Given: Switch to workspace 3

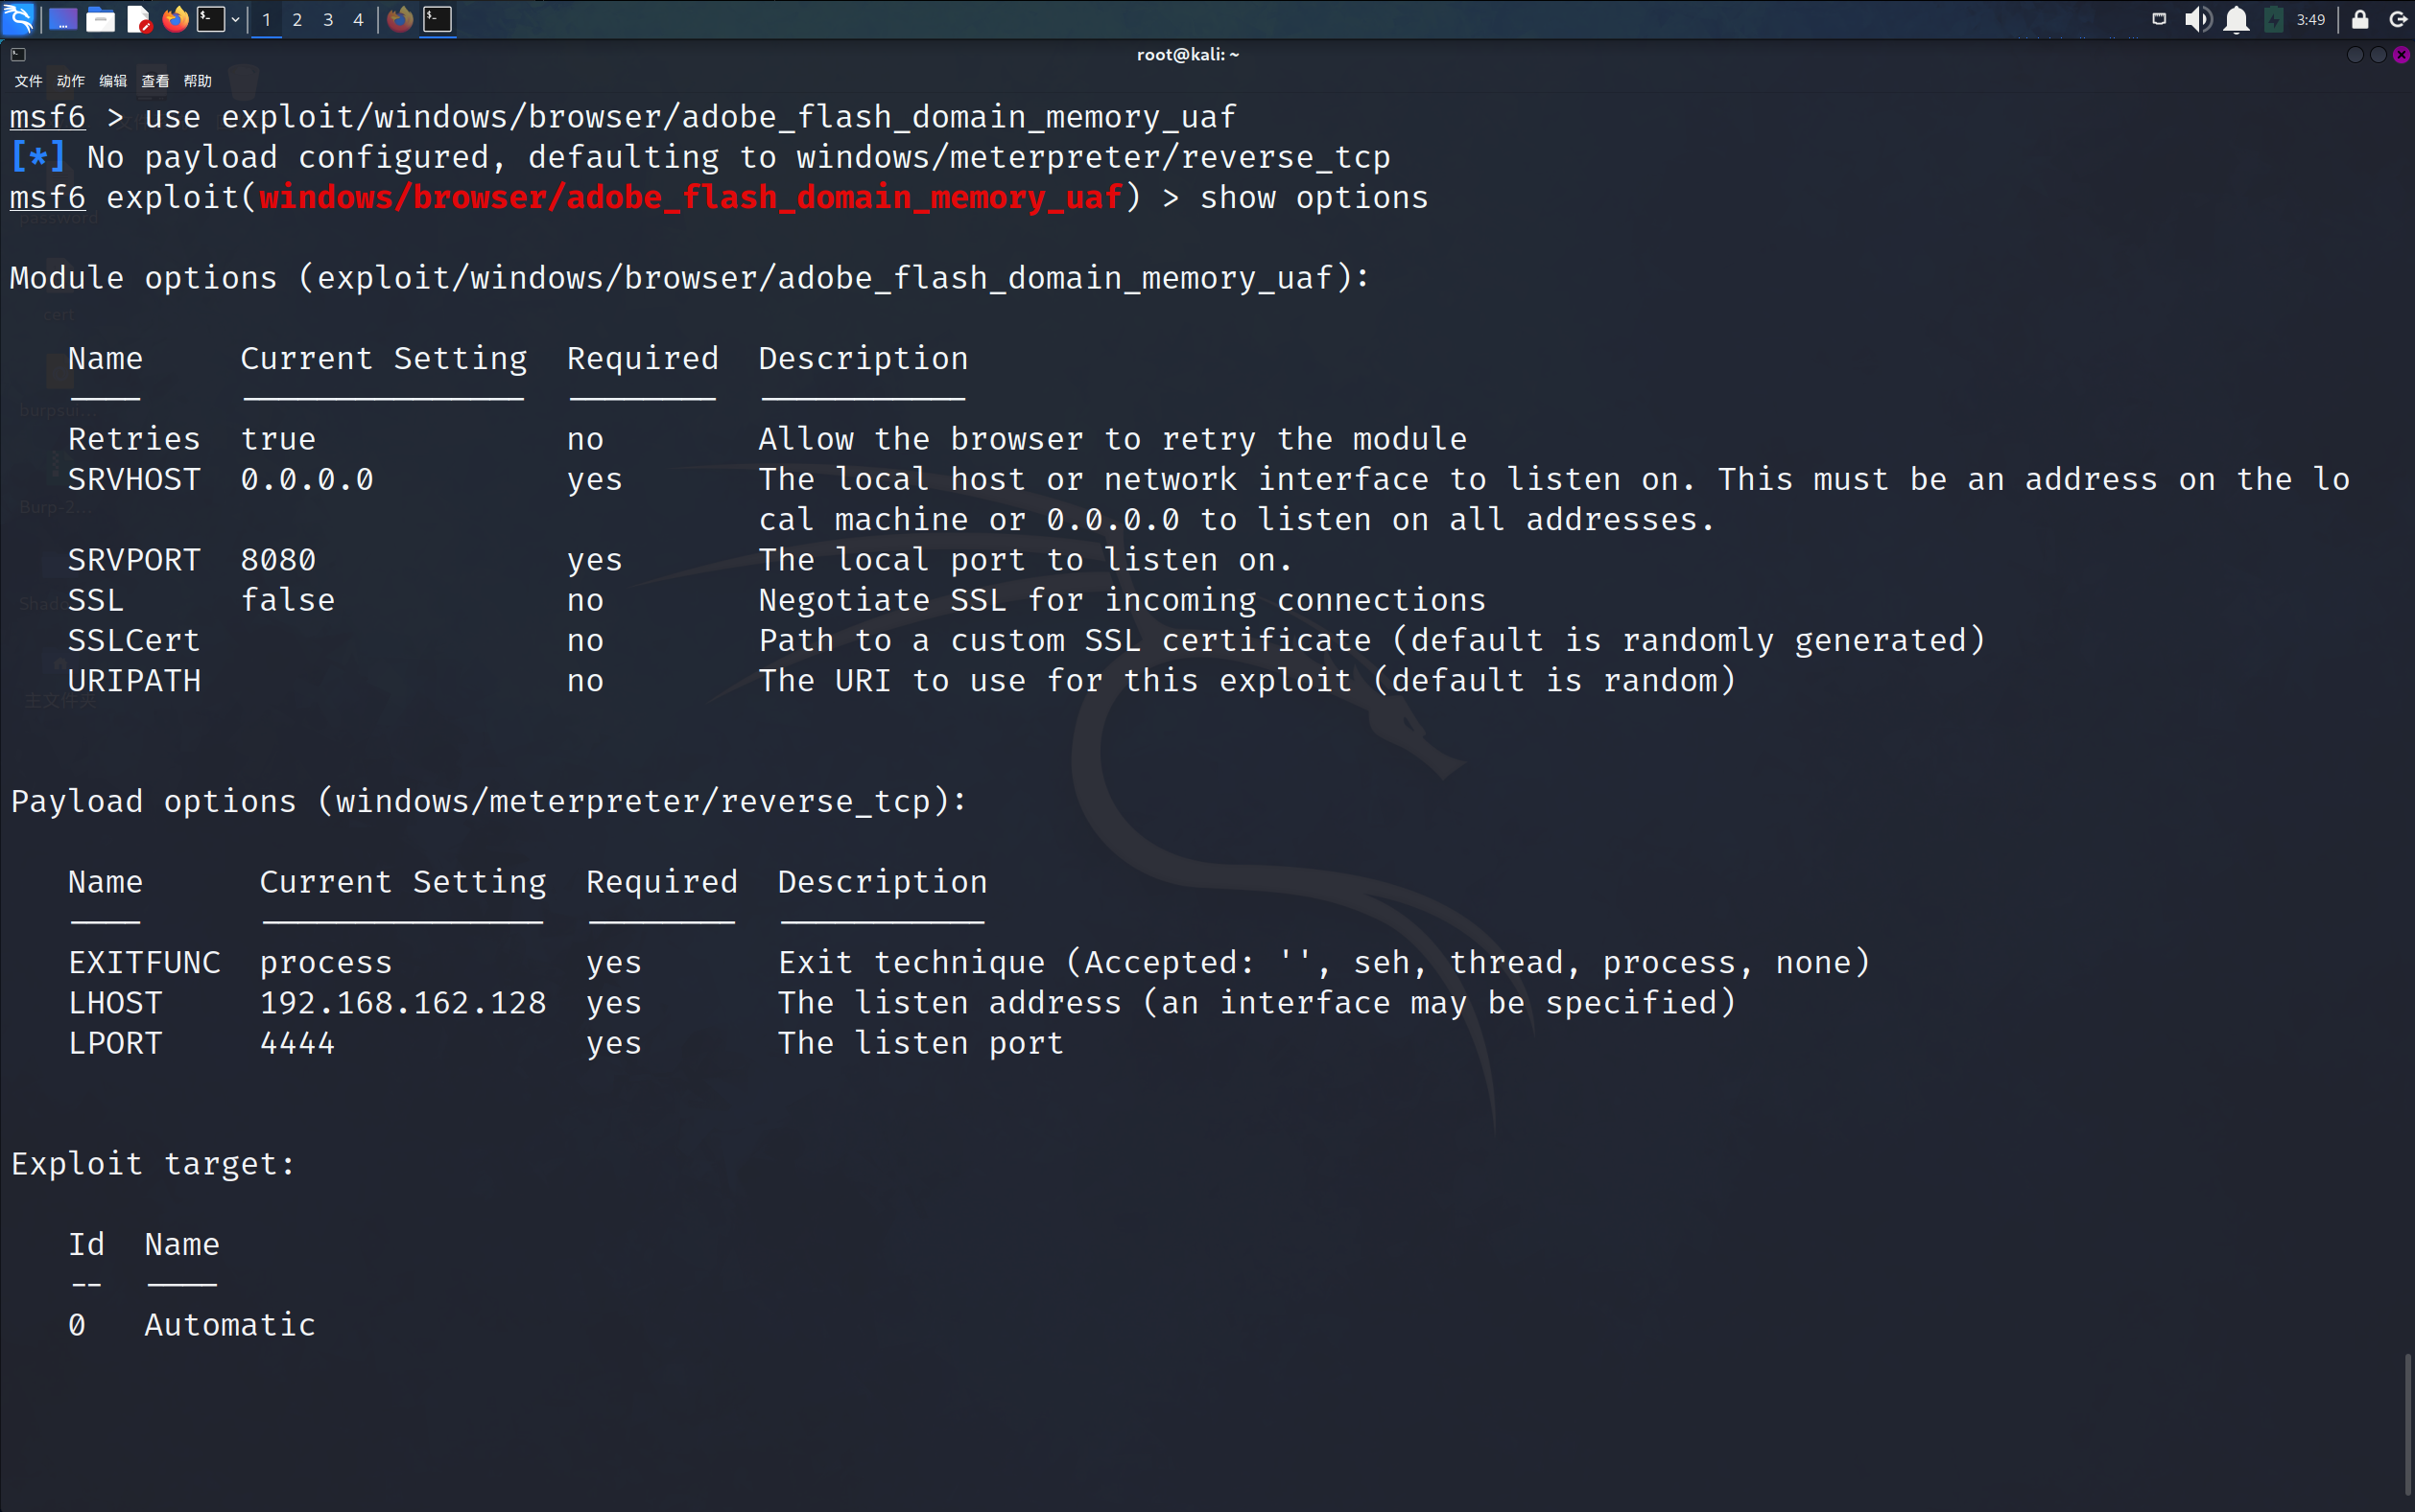Looking at the screenshot, I should tap(328, 19).
